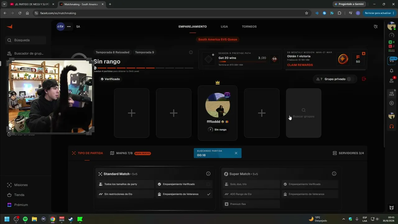Image resolution: width=398 pixels, height=224 pixels.
Task: Click Pregúntale a Gemini button
Action: 349,4
